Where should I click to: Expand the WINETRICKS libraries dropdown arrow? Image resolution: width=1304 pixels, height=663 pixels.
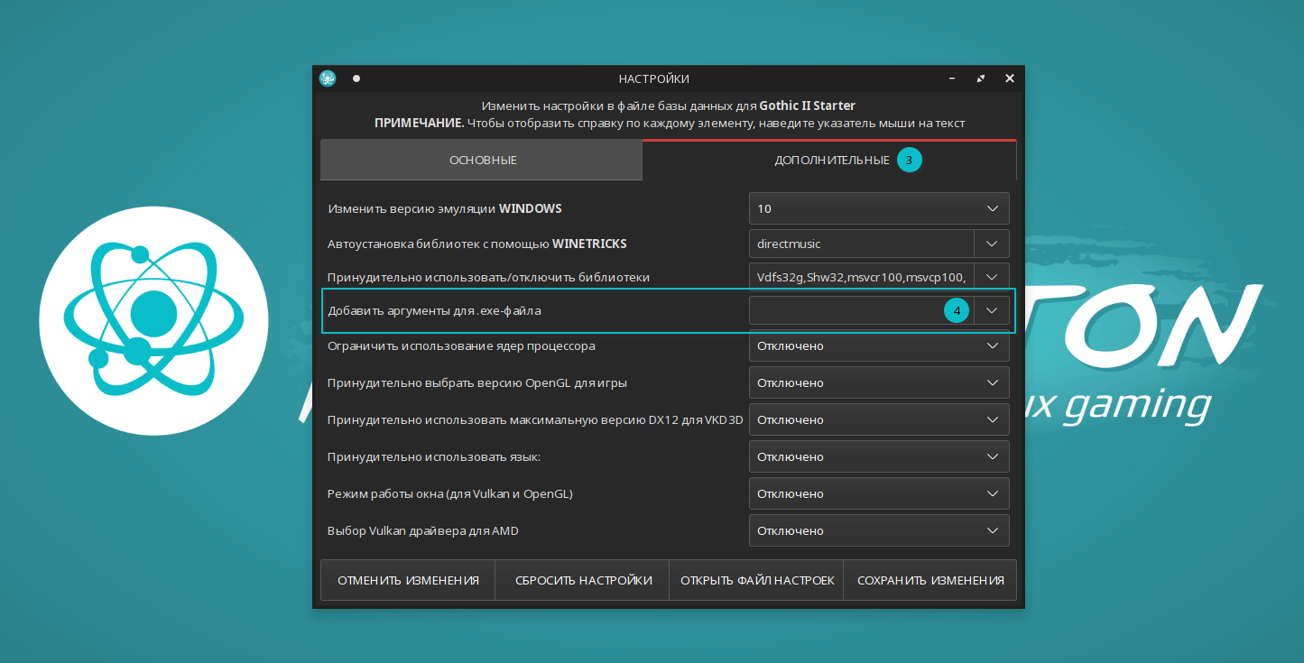tap(992, 244)
